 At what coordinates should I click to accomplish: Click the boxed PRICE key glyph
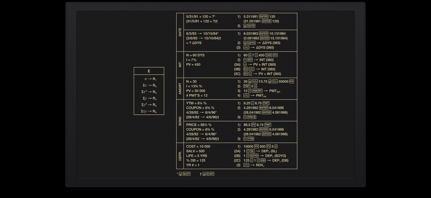252,117
